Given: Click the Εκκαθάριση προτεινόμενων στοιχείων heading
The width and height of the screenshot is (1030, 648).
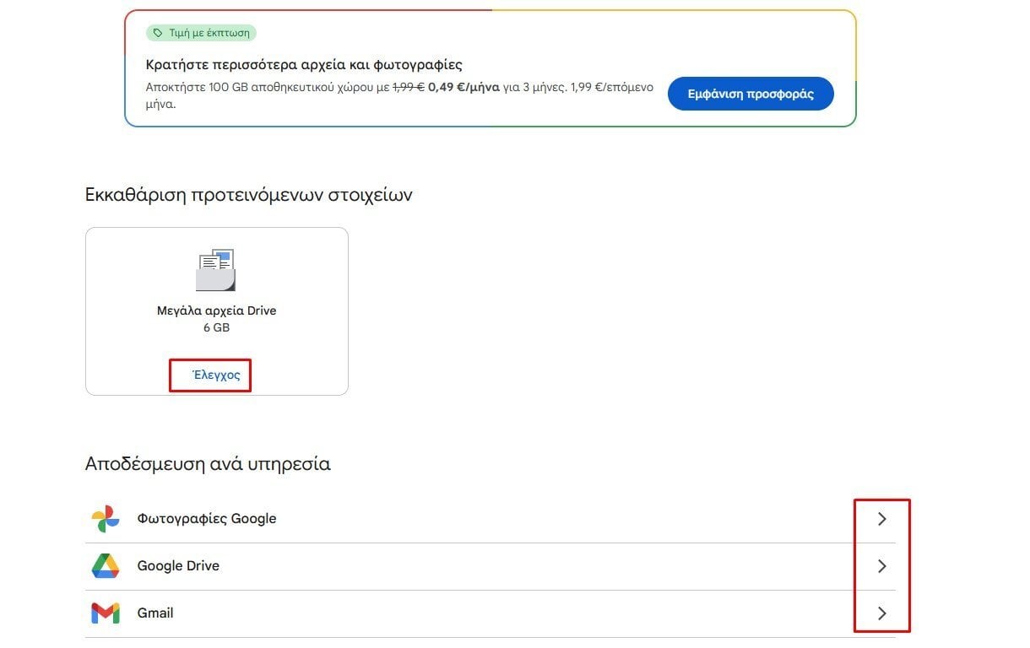Looking at the screenshot, I should 248,195.
